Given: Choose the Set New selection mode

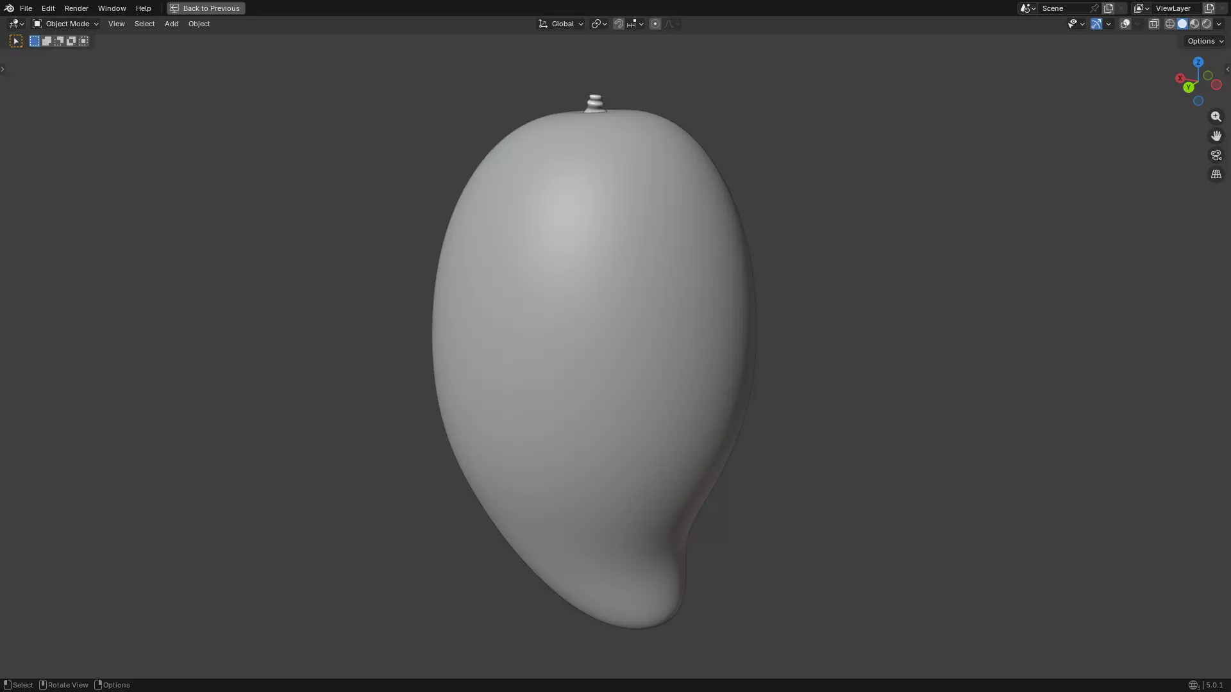Looking at the screenshot, I should pos(35,41).
